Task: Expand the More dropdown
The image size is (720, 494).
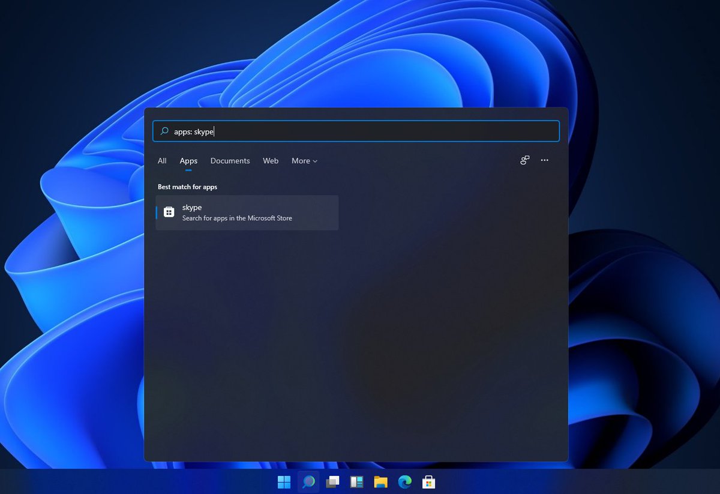Action: pyautogui.click(x=304, y=161)
